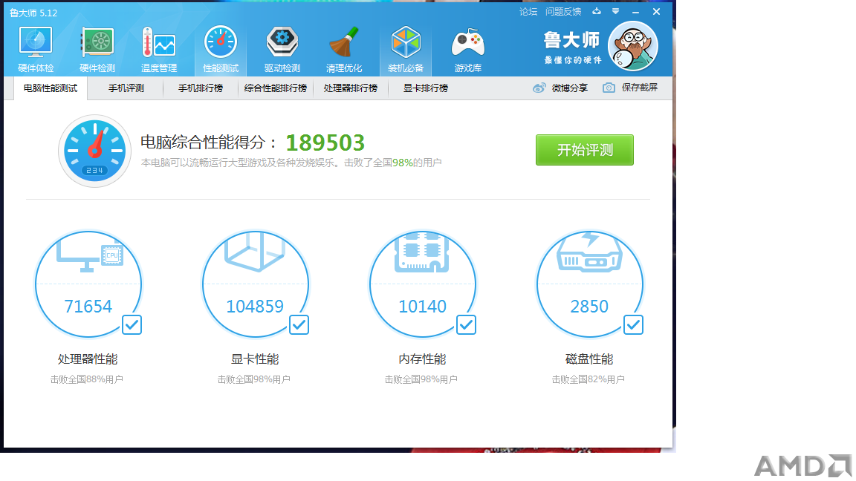Click 击败全国82%用户 text
The width and height of the screenshot is (856, 481).
click(588, 379)
